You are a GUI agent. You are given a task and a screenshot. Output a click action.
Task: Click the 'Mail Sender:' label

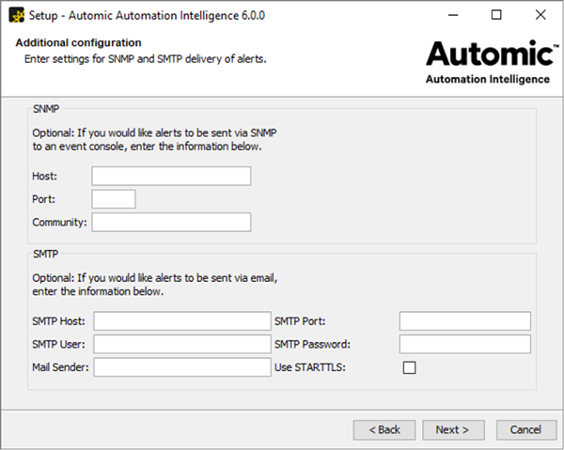coord(60,367)
